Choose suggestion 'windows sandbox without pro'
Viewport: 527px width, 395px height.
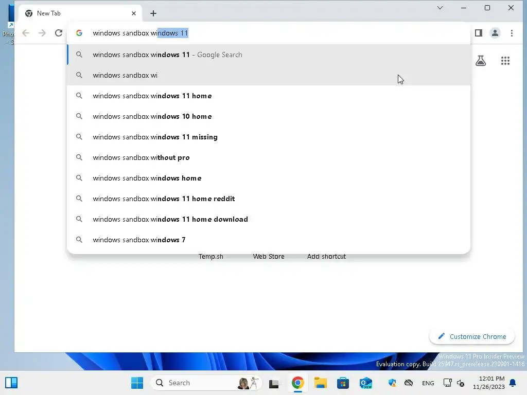pos(269,157)
